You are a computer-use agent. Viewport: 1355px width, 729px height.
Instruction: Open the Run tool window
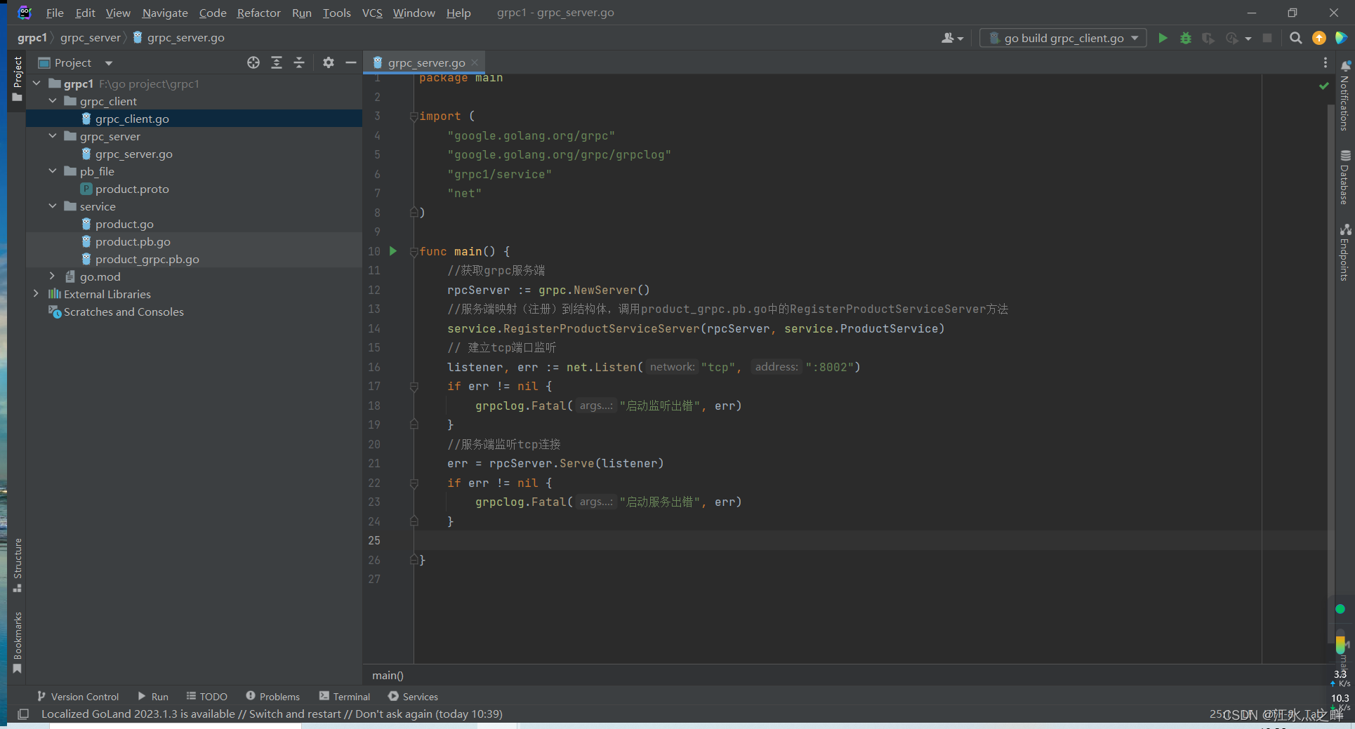pos(153,696)
